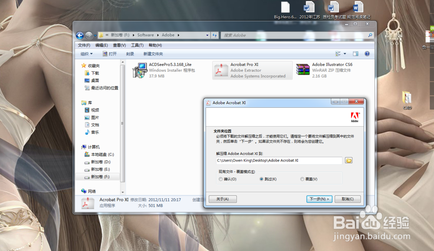Viewport: 434px width, 251px height.
Task: Expand the arrow after Software breadcrumb
Action: pos(158,35)
